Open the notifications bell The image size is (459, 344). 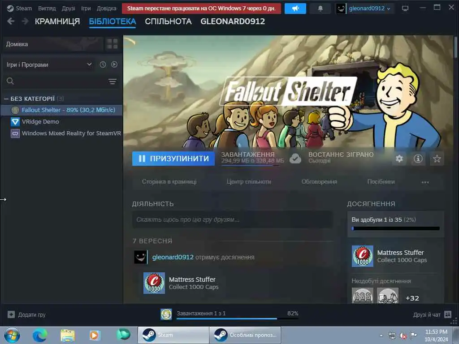tap(320, 9)
